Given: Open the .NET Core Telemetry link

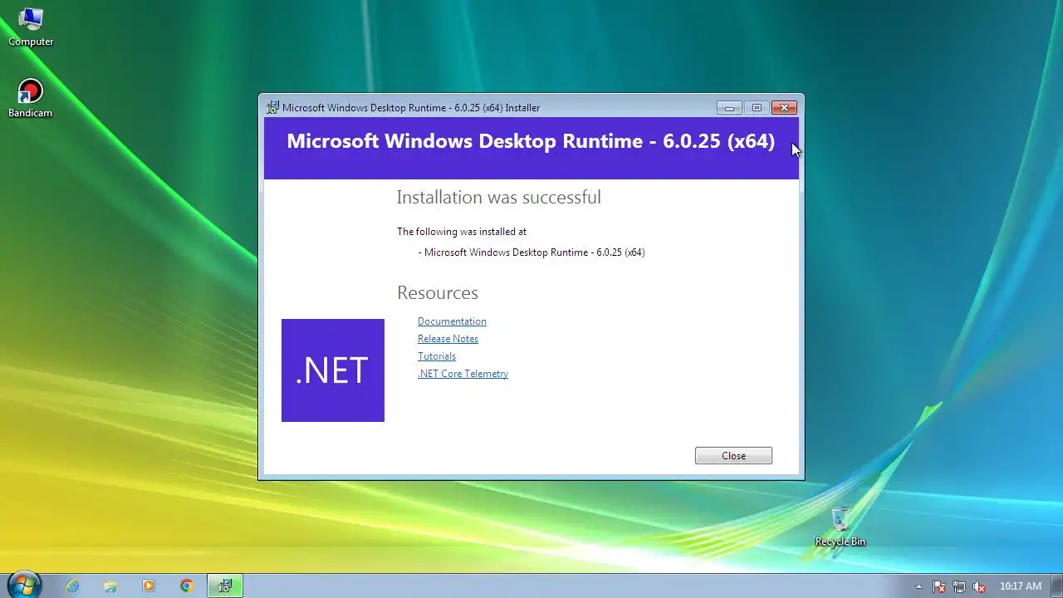Looking at the screenshot, I should [463, 374].
